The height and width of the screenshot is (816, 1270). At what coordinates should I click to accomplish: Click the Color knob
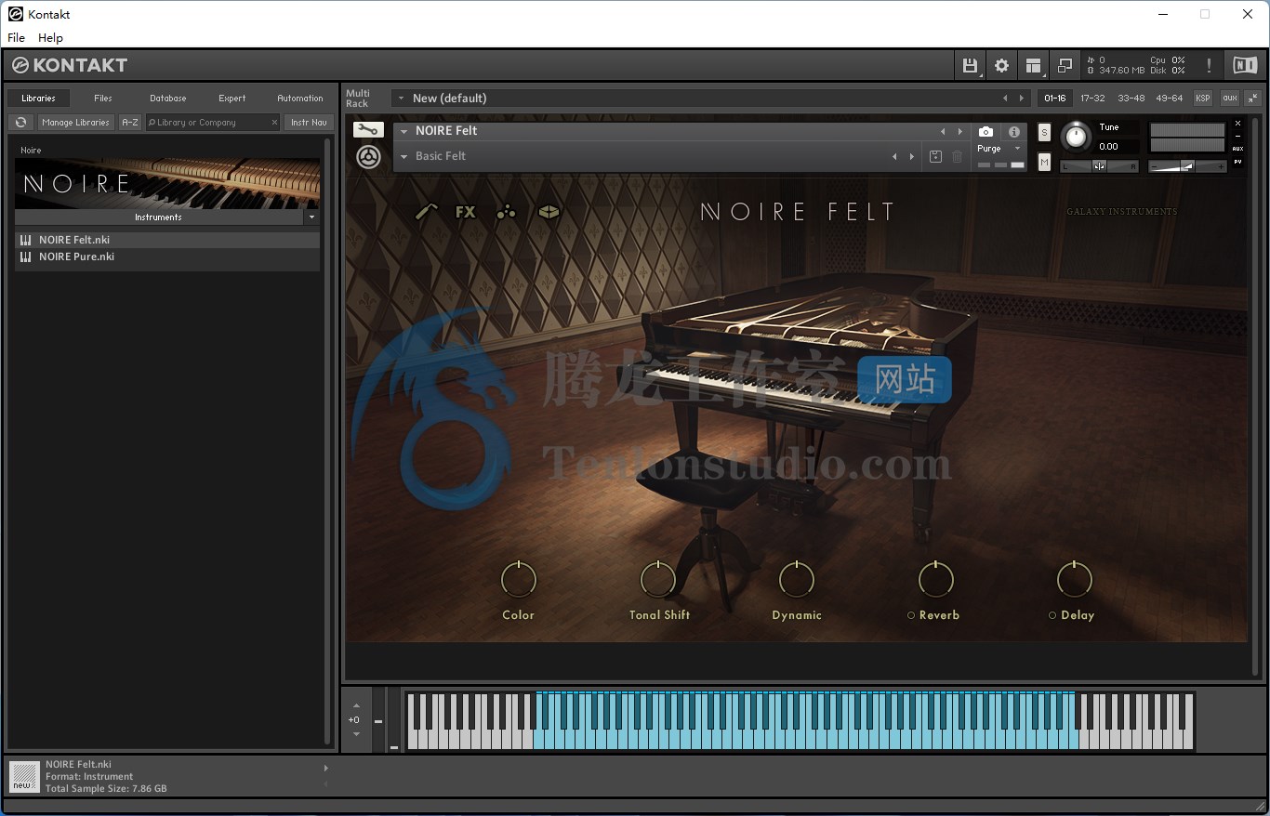point(519,579)
